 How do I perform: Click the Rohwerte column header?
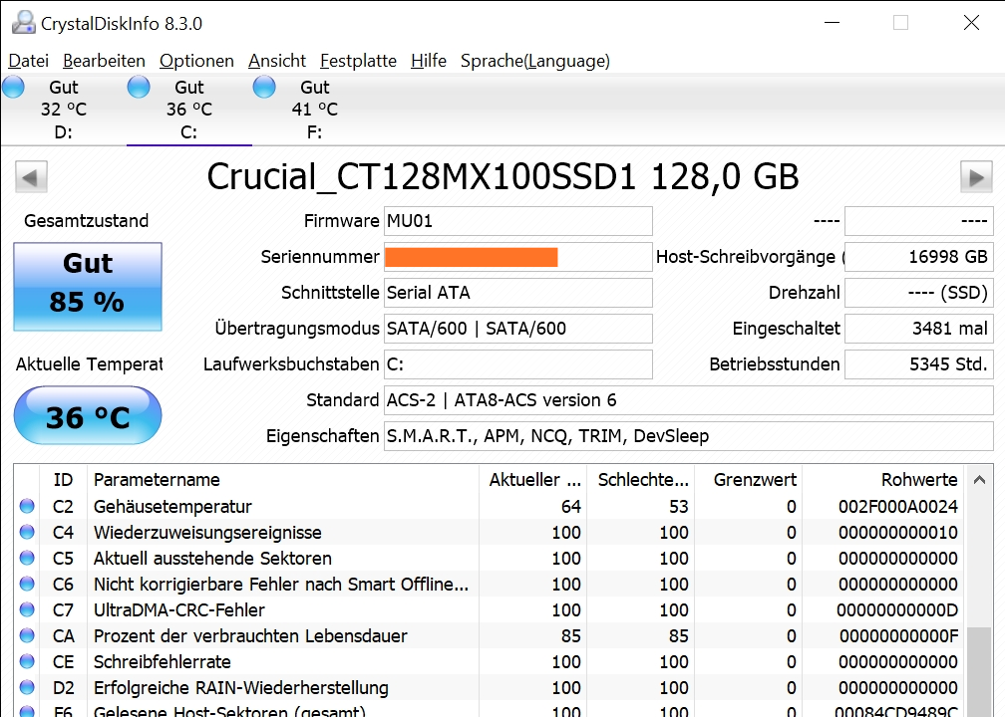[x=883, y=480]
